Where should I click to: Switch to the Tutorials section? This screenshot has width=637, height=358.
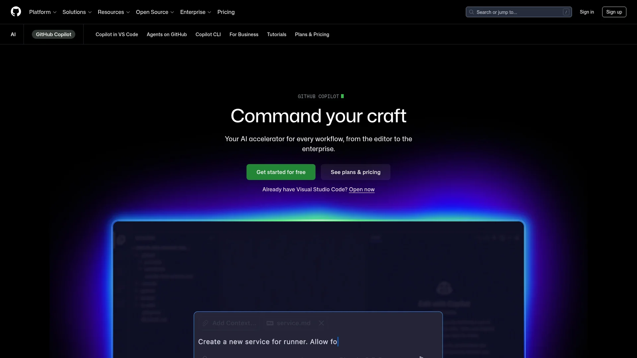click(276, 34)
